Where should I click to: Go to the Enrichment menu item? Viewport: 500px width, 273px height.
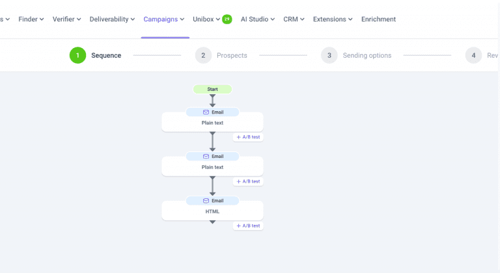(378, 19)
